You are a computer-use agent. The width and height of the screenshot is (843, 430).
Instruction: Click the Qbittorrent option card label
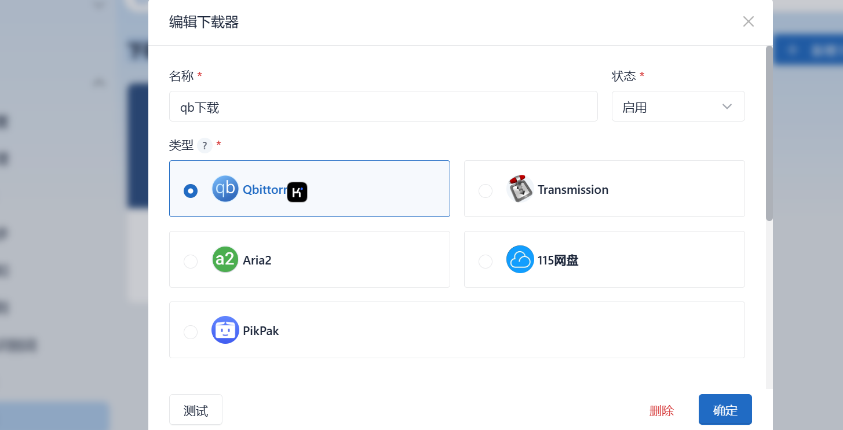[x=265, y=189]
